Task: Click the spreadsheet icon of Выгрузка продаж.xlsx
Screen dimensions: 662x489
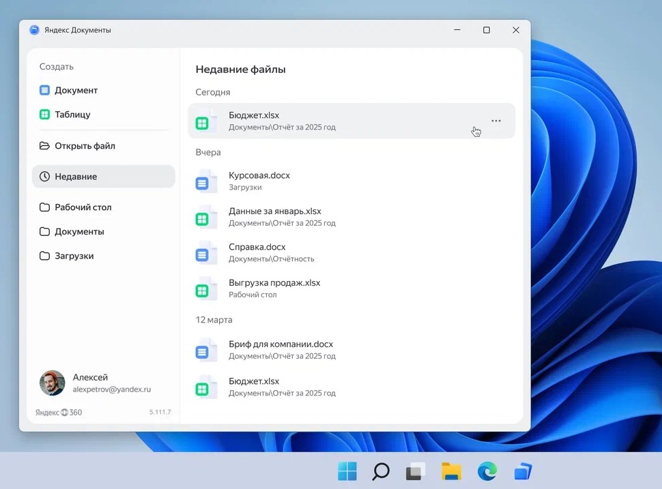Action: 205,288
